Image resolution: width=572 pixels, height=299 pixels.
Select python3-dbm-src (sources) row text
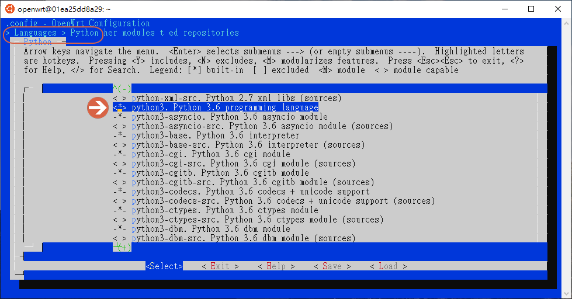[x=243, y=238]
